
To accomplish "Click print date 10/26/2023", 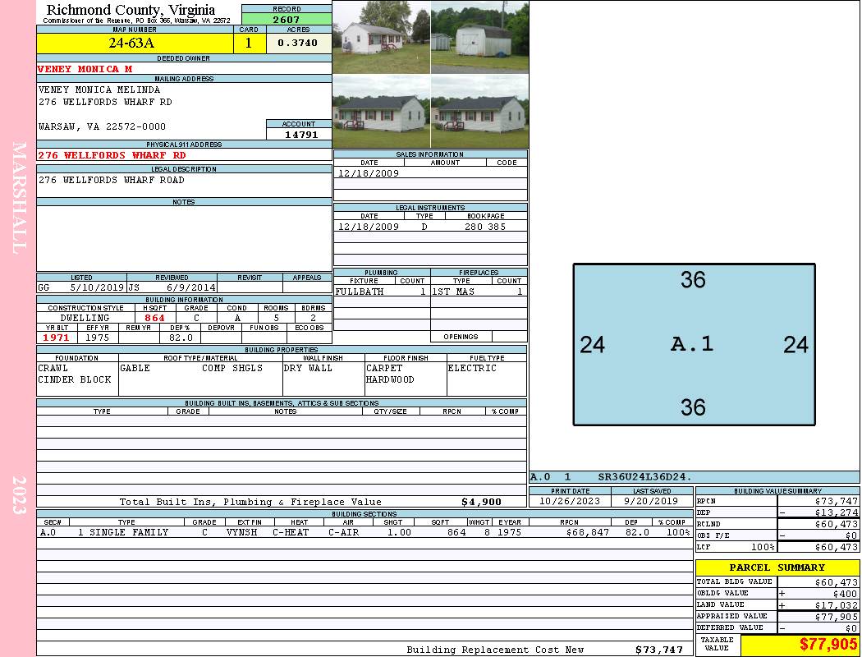I will (x=570, y=501).
